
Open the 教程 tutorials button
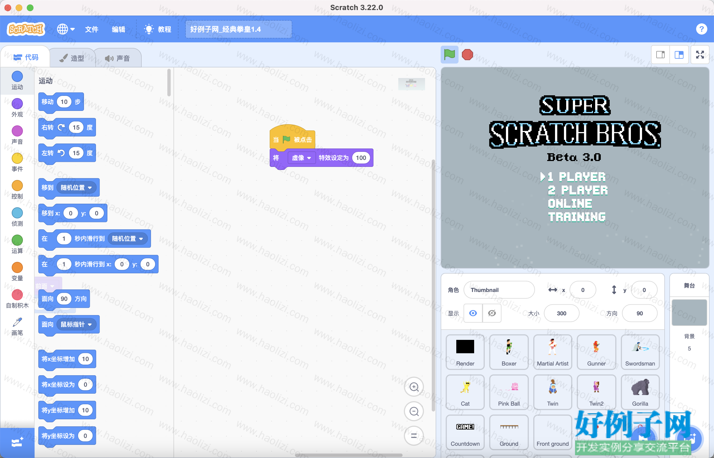point(158,29)
